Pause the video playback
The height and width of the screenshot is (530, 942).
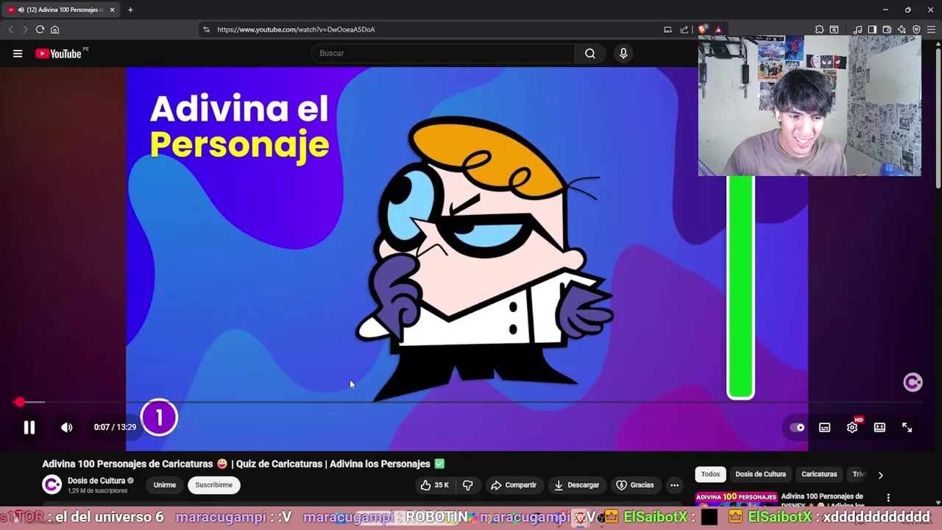[x=29, y=427]
